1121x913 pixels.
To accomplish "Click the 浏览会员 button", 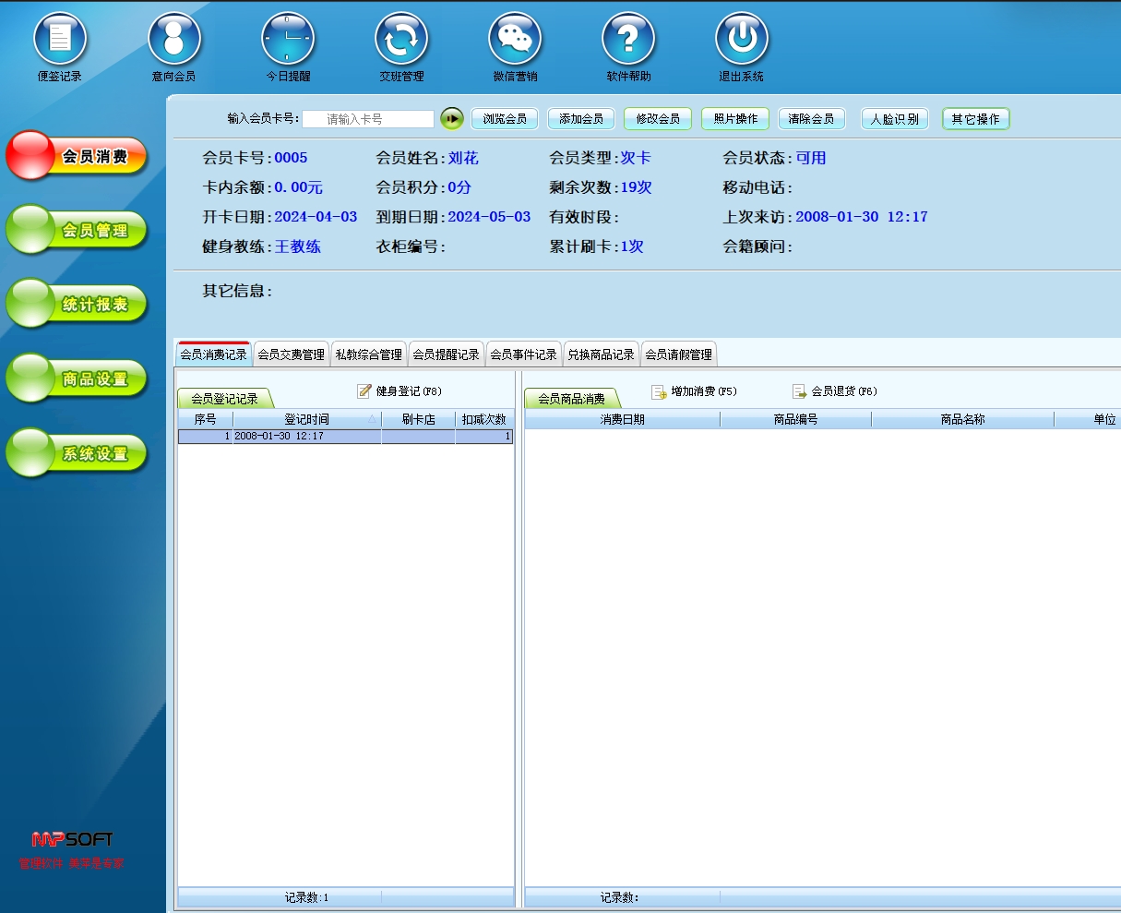I will 505,119.
